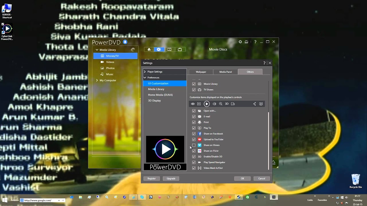Click the bookmark star icon in playback preview
The width and height of the screenshot is (367, 206).
(199, 104)
